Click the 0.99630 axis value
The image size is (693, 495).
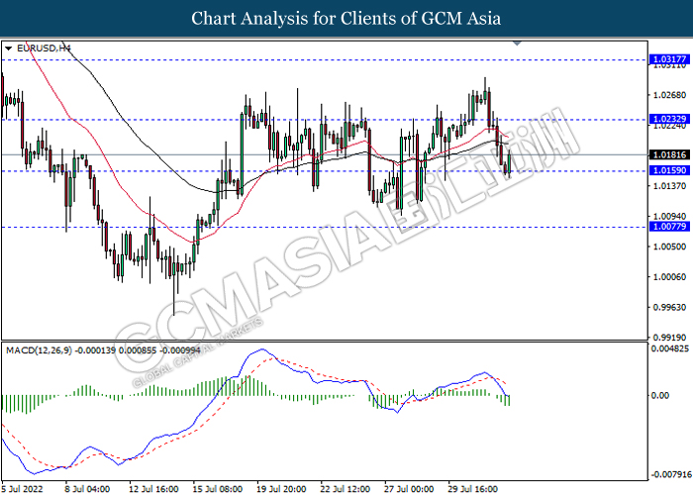click(669, 307)
